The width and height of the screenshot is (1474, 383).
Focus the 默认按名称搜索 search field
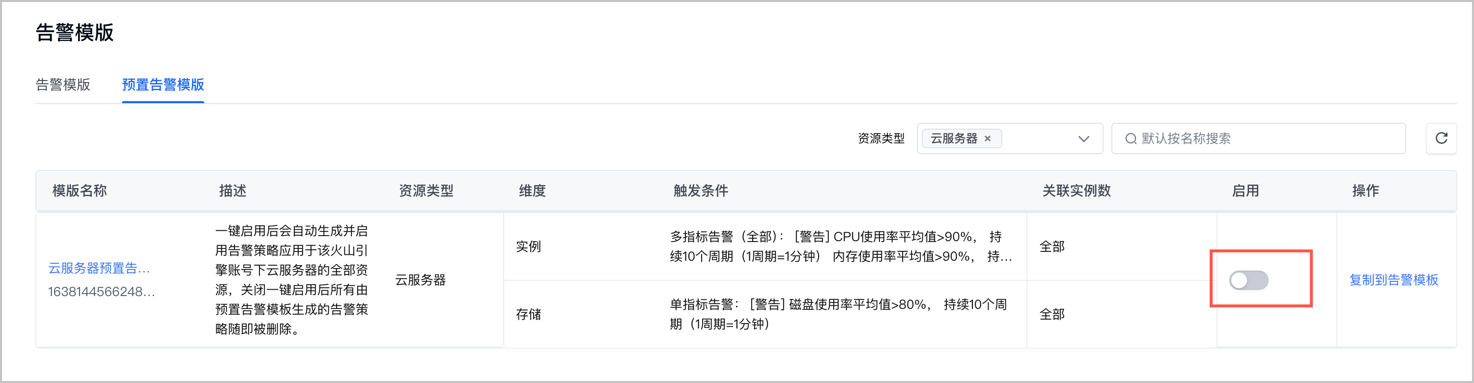[x=1258, y=138]
